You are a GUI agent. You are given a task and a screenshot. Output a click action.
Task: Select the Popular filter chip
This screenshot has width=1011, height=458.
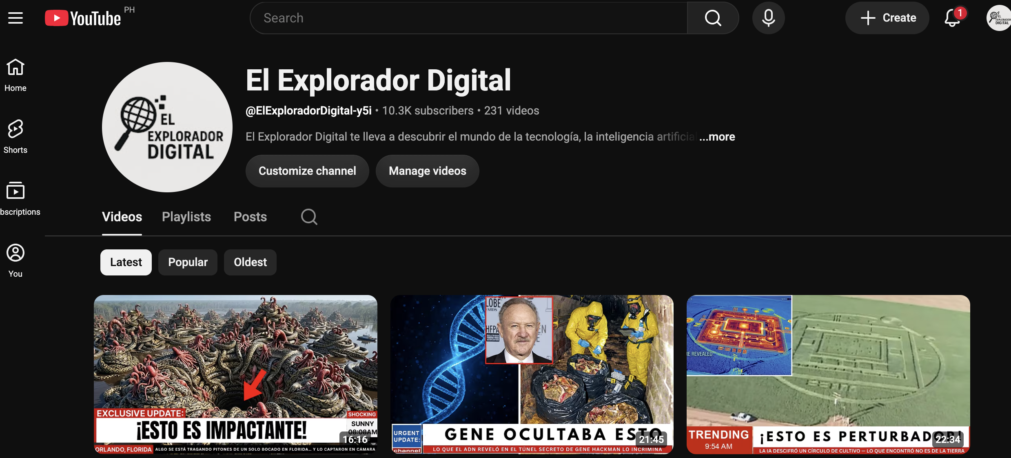point(188,262)
